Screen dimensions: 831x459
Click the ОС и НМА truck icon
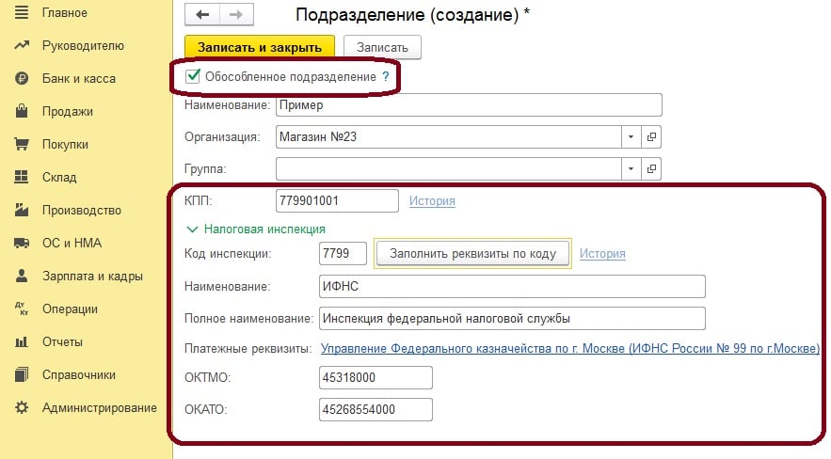21,243
